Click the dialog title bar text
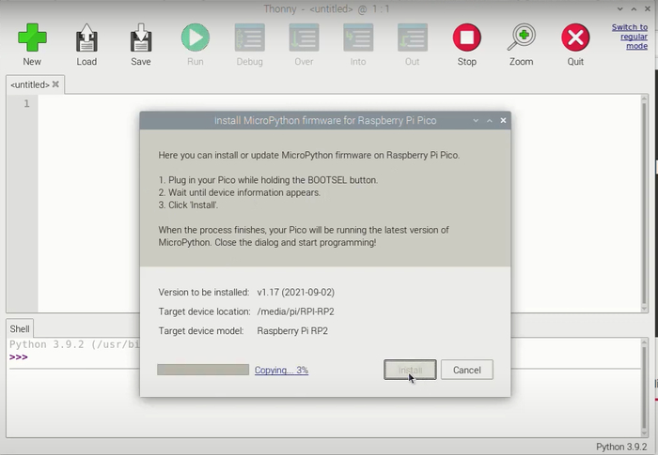 (x=325, y=121)
